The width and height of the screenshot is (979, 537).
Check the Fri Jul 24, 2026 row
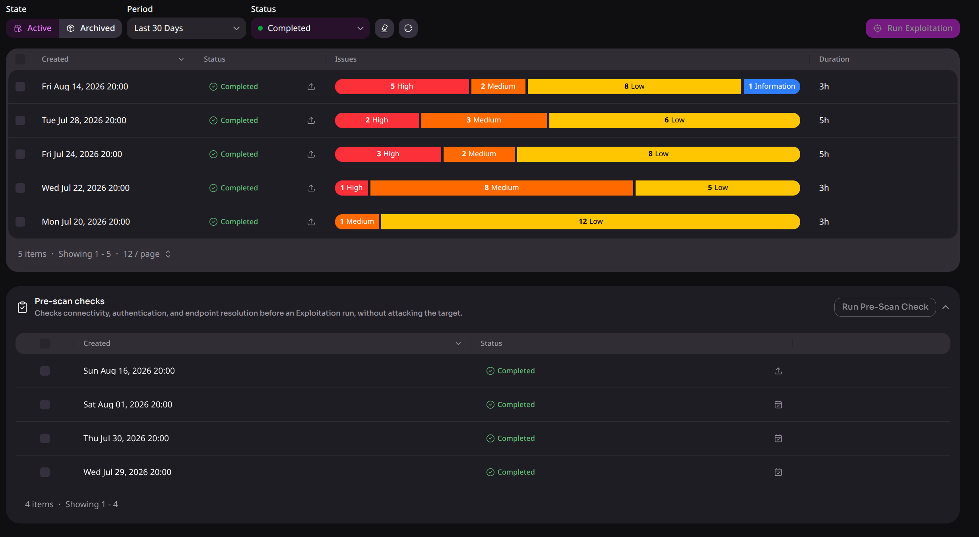(20, 154)
